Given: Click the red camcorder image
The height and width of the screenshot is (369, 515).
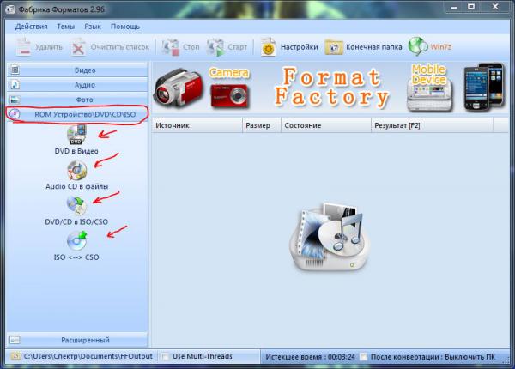Looking at the screenshot, I should point(179,88).
